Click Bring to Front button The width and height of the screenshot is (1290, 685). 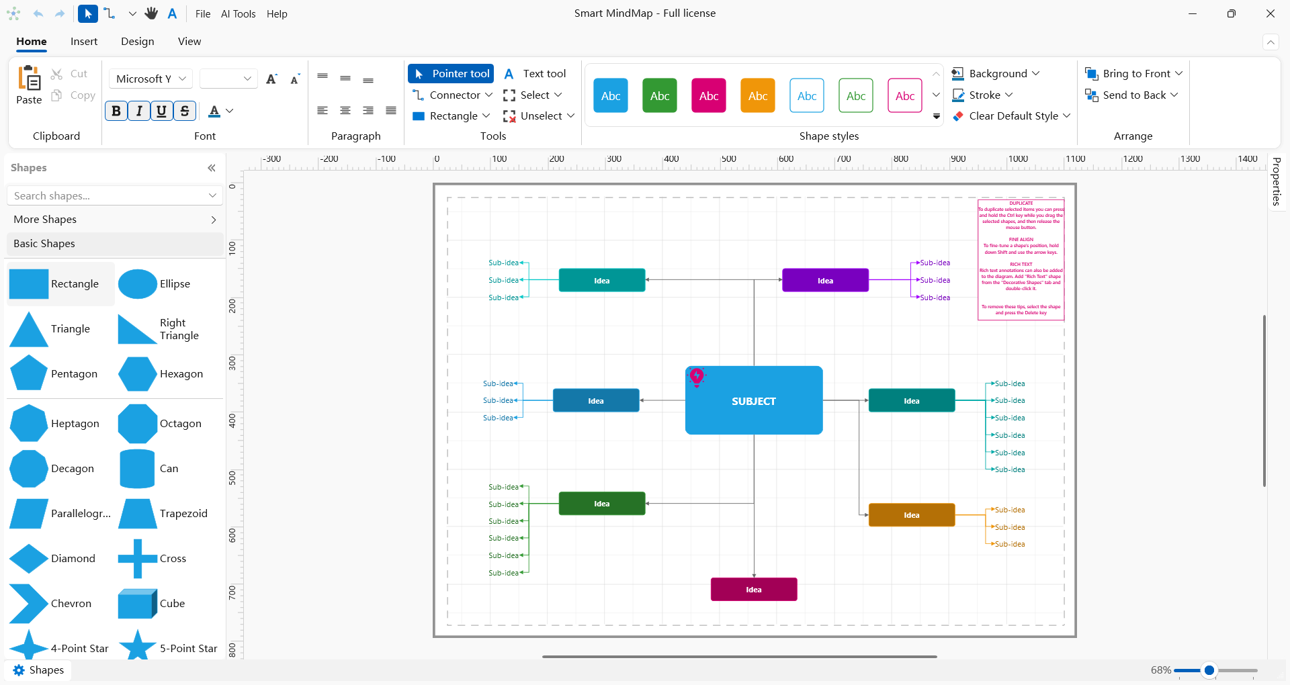point(1134,74)
